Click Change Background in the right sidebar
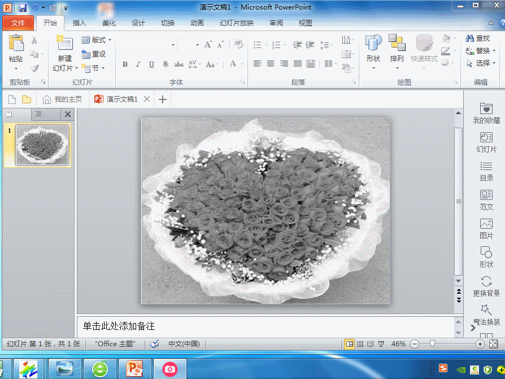 pos(486,286)
